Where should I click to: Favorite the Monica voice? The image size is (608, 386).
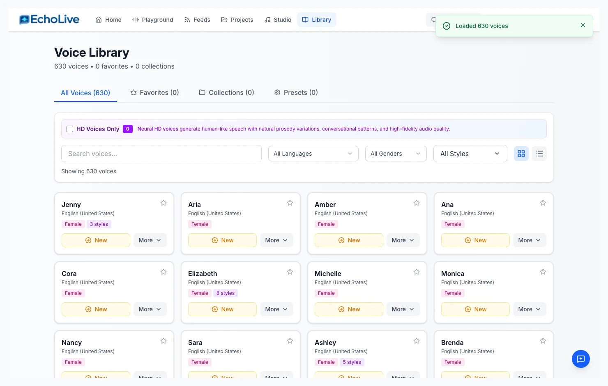click(x=543, y=271)
